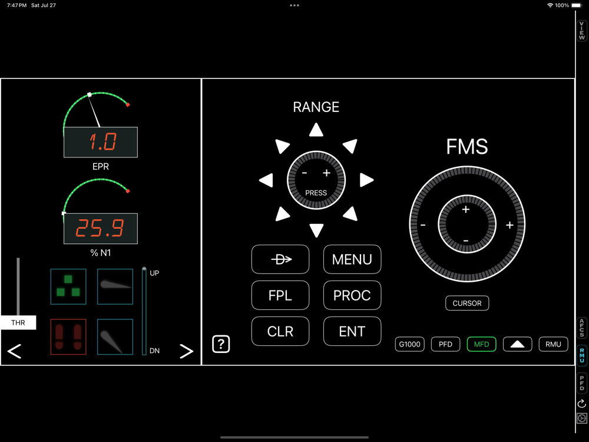
Task: Open the AFCS sidebar item
Action: [582, 328]
